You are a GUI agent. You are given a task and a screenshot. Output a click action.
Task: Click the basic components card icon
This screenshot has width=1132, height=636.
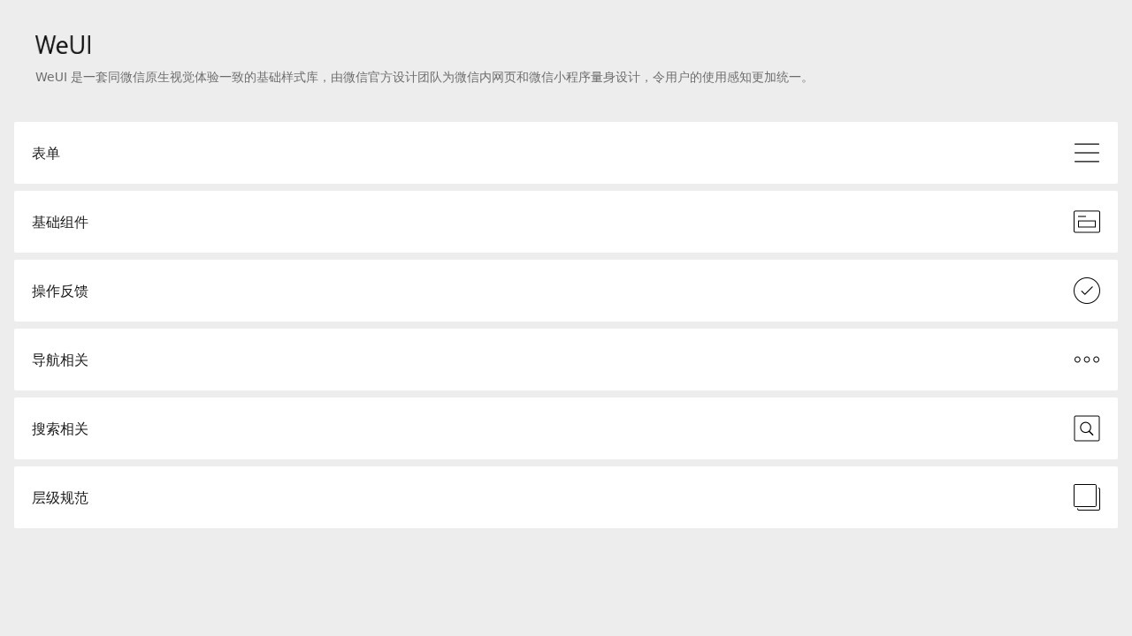pyautogui.click(x=1087, y=222)
